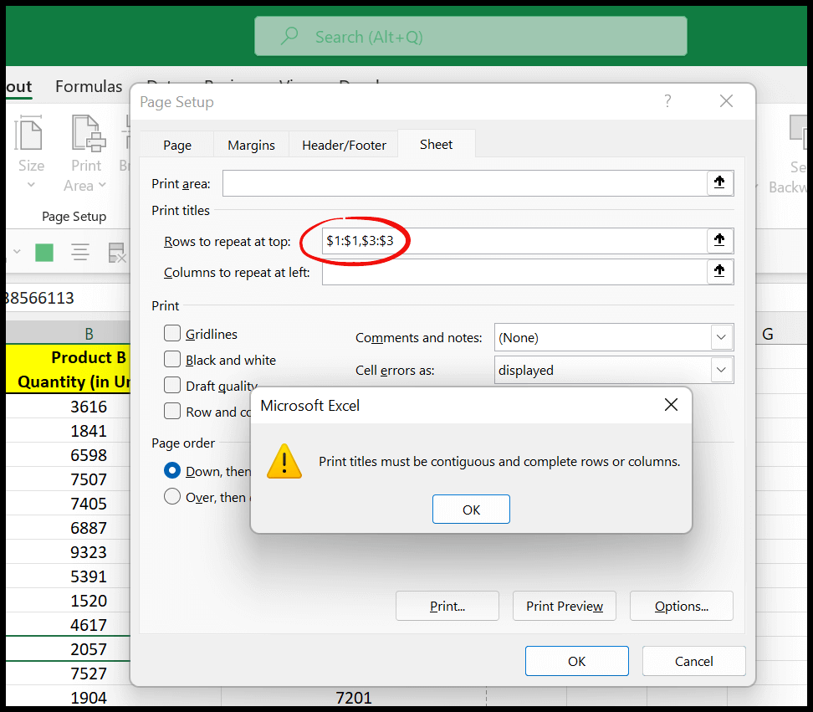Screen dimensions: 813x712
Task: Click the yellow warning icon
Action: coord(284,461)
